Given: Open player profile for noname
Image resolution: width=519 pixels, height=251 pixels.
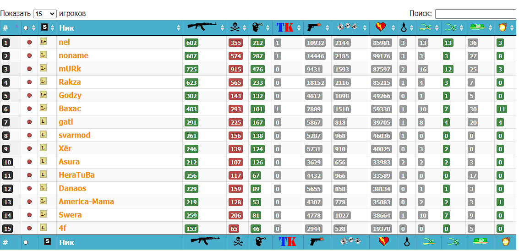Looking at the screenshot, I should [73, 55].
